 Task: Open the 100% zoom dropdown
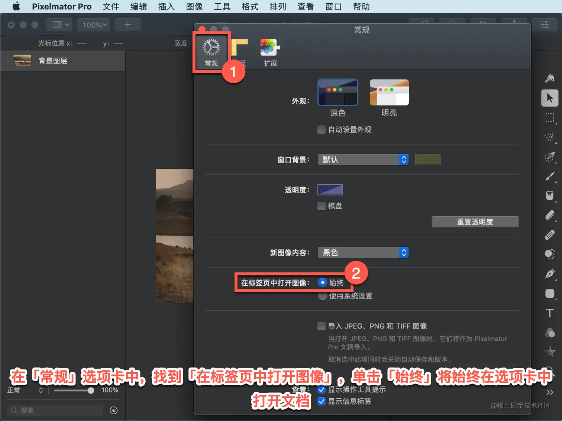(94, 25)
